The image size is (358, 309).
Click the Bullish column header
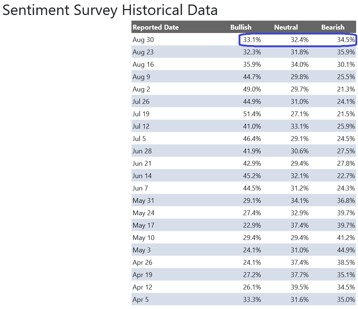(241, 27)
